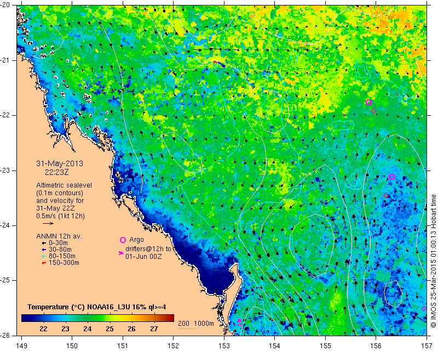Click the '(0.1m contours)' text

[60, 193]
